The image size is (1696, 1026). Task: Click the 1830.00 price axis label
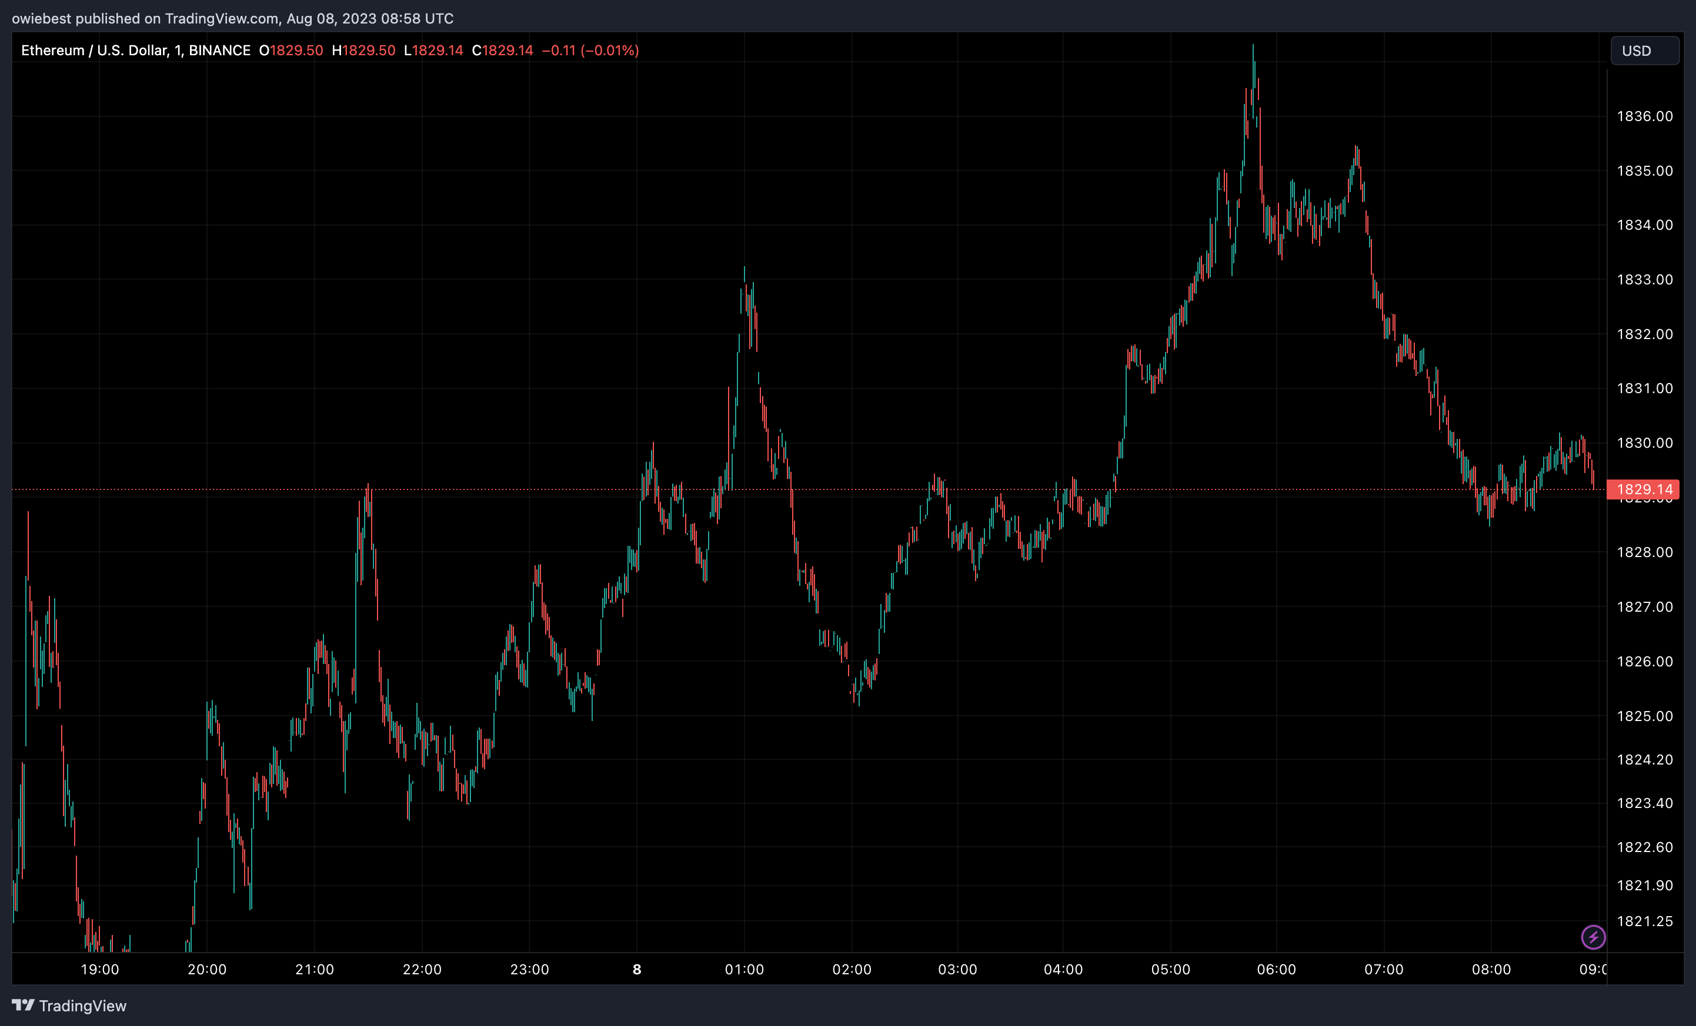[x=1644, y=443]
